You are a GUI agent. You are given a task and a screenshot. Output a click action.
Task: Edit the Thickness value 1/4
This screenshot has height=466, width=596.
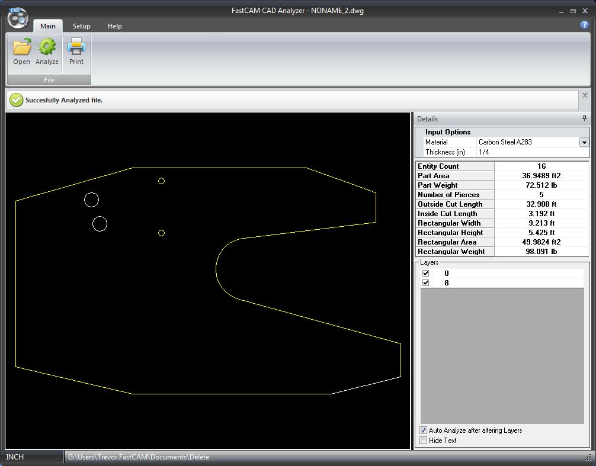click(x=533, y=152)
